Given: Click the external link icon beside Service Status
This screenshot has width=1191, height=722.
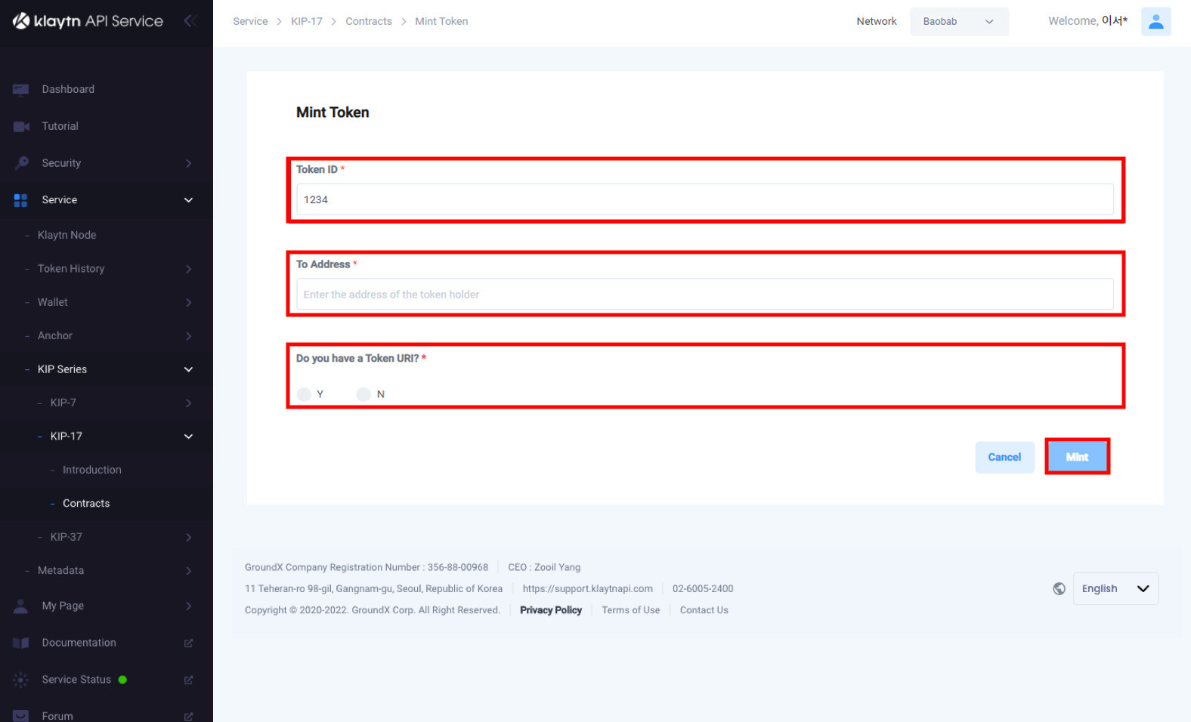Looking at the screenshot, I should click(188, 680).
